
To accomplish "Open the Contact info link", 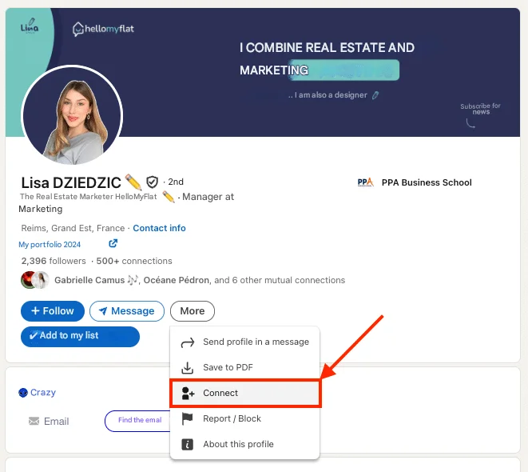I will 159,228.
